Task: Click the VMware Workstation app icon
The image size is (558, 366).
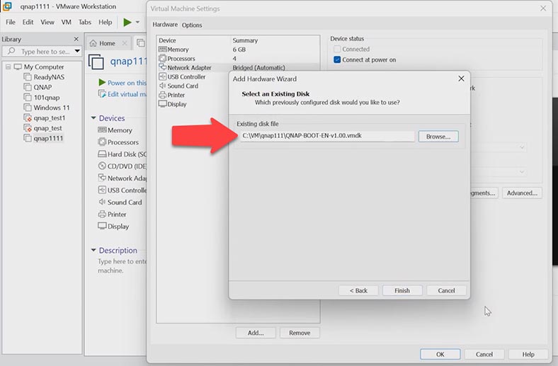Action: tap(7, 6)
